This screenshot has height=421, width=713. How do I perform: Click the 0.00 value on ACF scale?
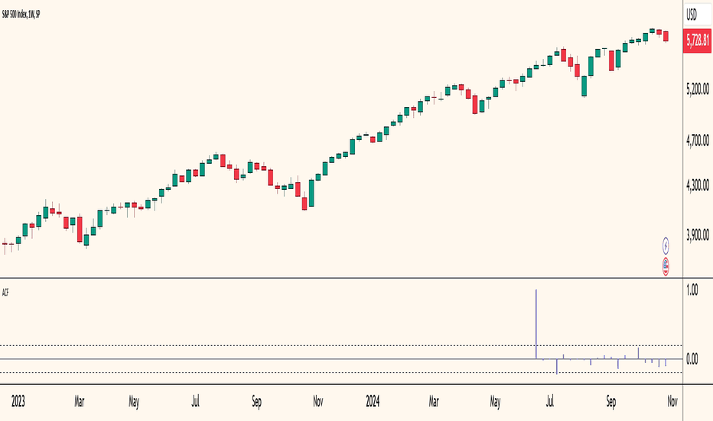(692, 359)
